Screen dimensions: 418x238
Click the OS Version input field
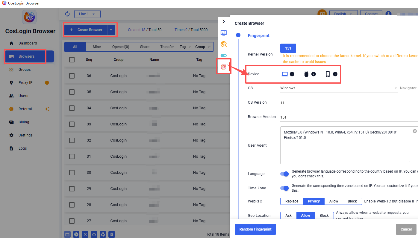(x=349, y=103)
